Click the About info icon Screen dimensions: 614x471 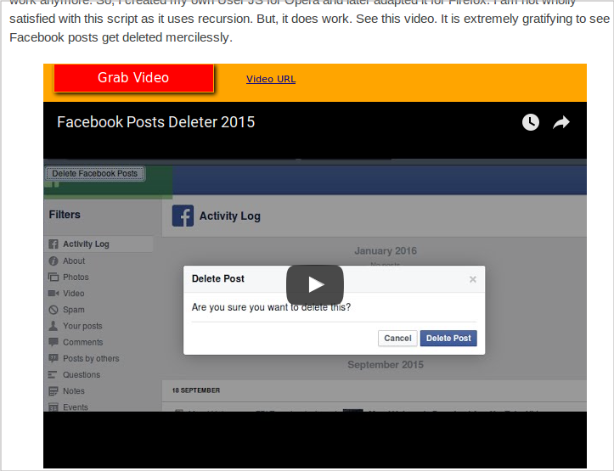coord(54,261)
